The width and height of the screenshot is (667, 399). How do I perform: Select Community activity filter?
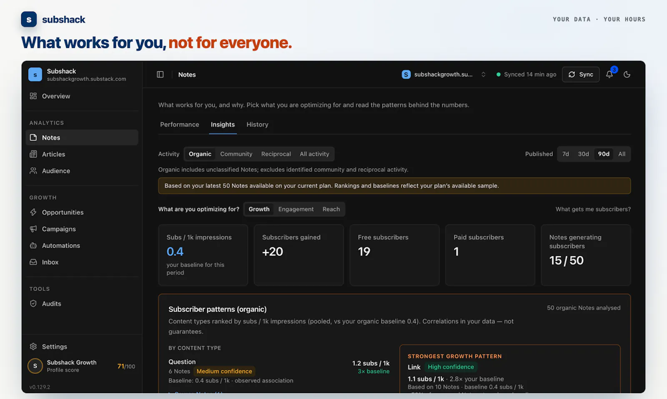pyautogui.click(x=236, y=154)
